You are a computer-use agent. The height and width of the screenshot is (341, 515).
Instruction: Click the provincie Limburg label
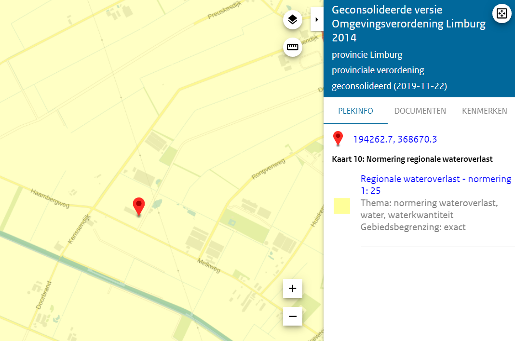click(x=367, y=54)
